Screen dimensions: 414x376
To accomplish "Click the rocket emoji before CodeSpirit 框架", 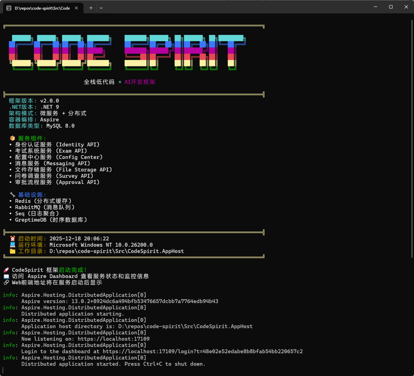I will (6, 270).
